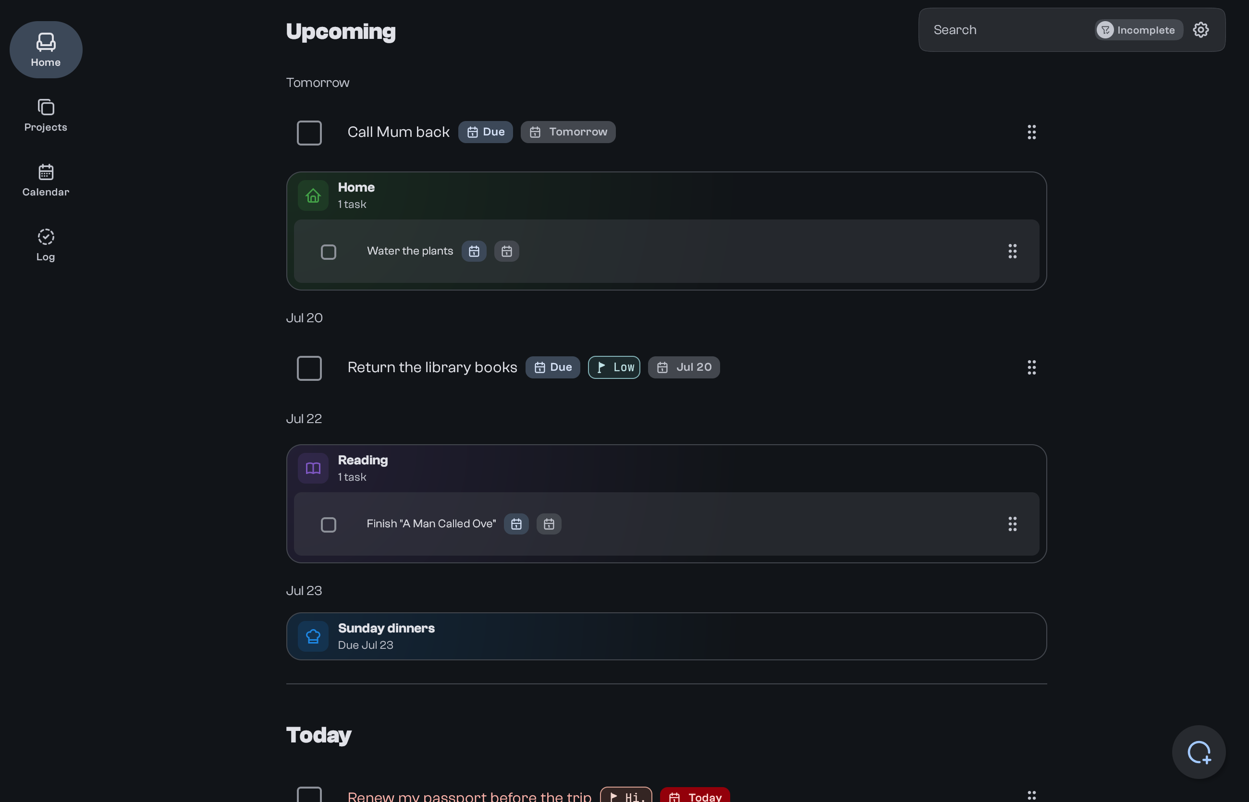Viewport: 1249px width, 802px height.
Task: Open the Home view in sidebar
Action: [46, 49]
